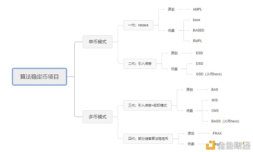Click the lowercase base leaf label
This screenshot has width=253, height=152.
(196, 20)
